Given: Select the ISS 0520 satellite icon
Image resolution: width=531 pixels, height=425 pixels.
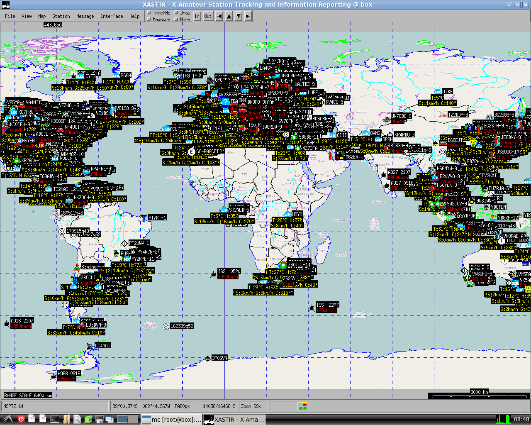Looking at the screenshot, I should coord(213,274).
